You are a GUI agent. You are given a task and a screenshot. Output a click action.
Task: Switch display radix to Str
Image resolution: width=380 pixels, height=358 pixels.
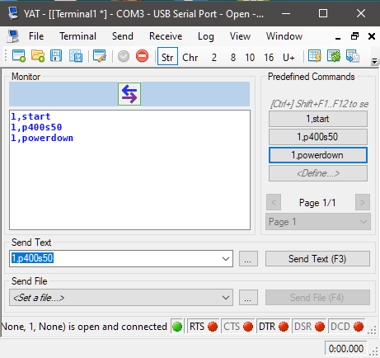pos(167,57)
